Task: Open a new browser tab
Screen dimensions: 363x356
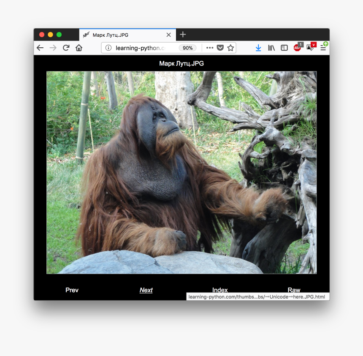Action: pyautogui.click(x=182, y=35)
